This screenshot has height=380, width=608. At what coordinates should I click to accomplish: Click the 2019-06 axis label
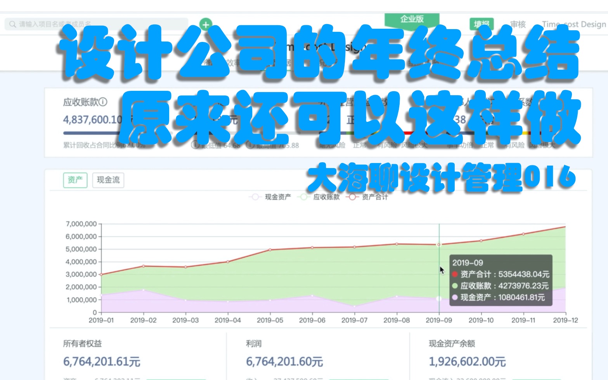coord(312,320)
